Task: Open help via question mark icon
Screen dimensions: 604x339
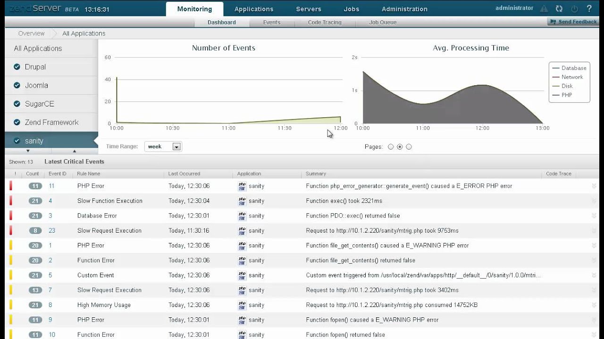Action: (589, 8)
